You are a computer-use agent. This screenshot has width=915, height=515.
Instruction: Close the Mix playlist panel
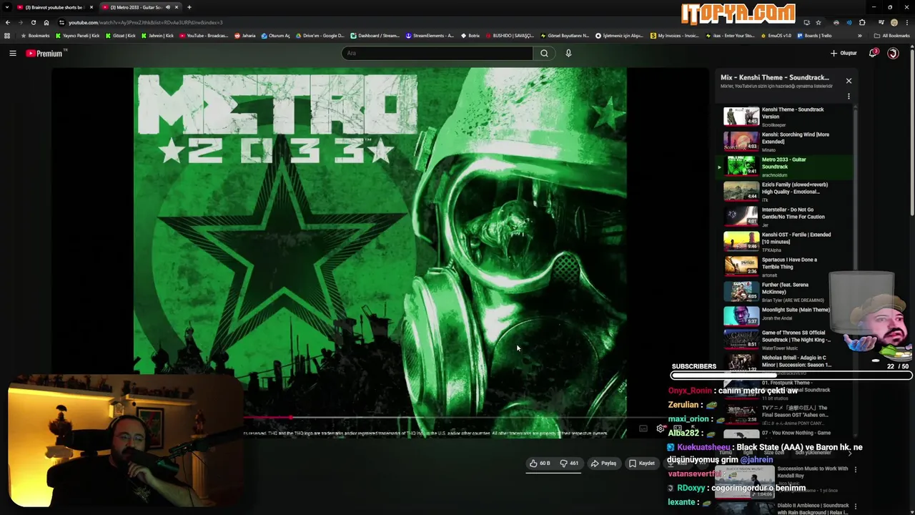849,81
